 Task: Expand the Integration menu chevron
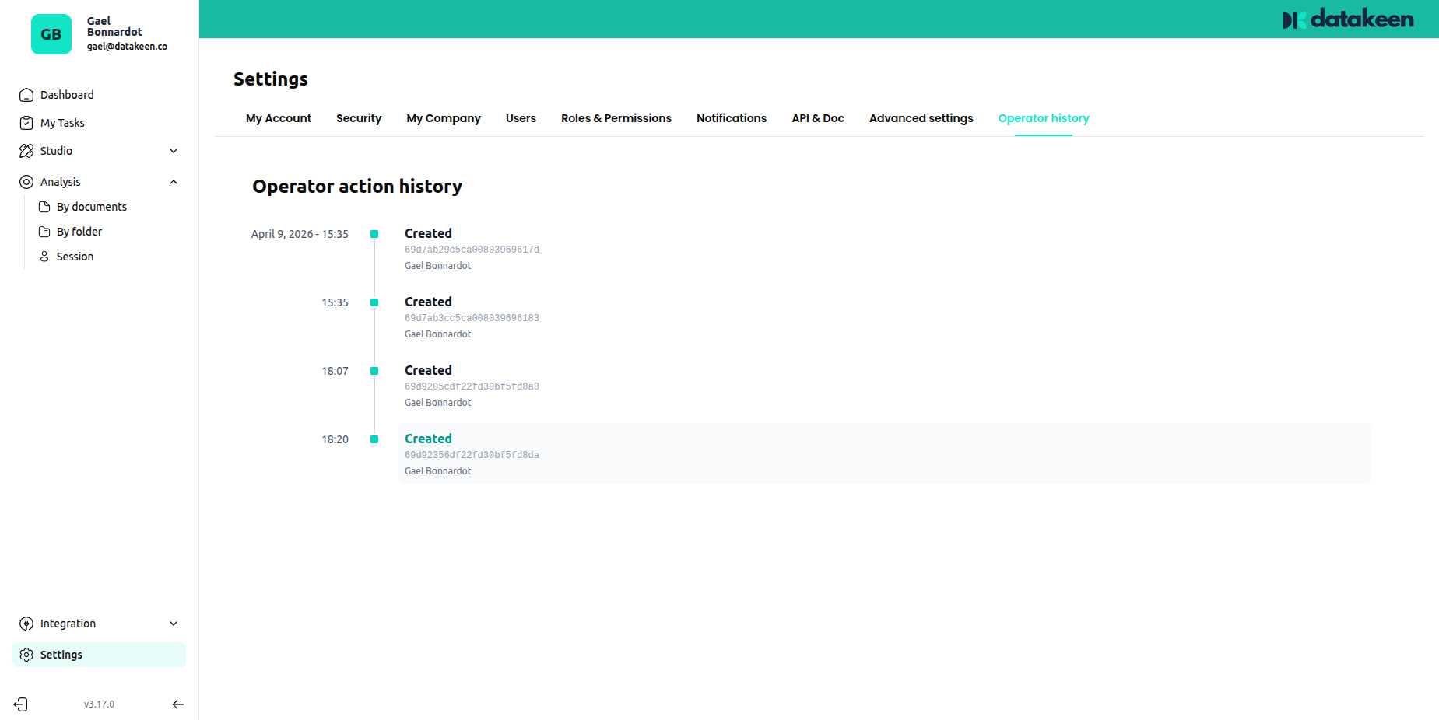pos(174,624)
